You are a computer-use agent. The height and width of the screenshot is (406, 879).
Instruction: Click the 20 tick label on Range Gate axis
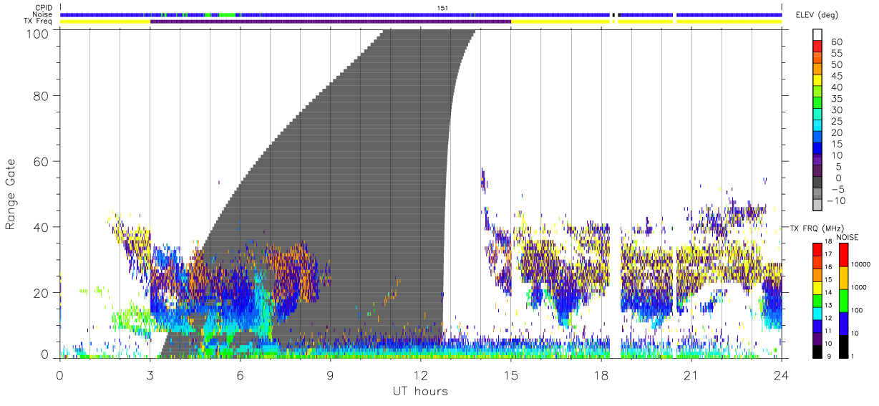[x=40, y=293]
